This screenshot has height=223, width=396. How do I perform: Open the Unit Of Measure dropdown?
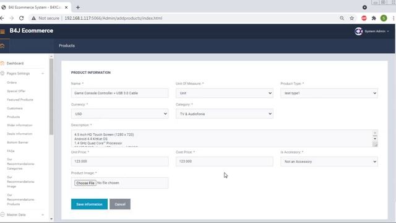point(224,93)
